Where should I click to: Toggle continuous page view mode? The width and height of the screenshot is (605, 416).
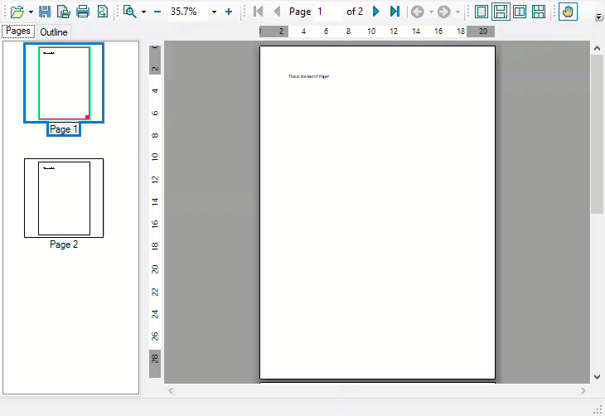click(501, 12)
